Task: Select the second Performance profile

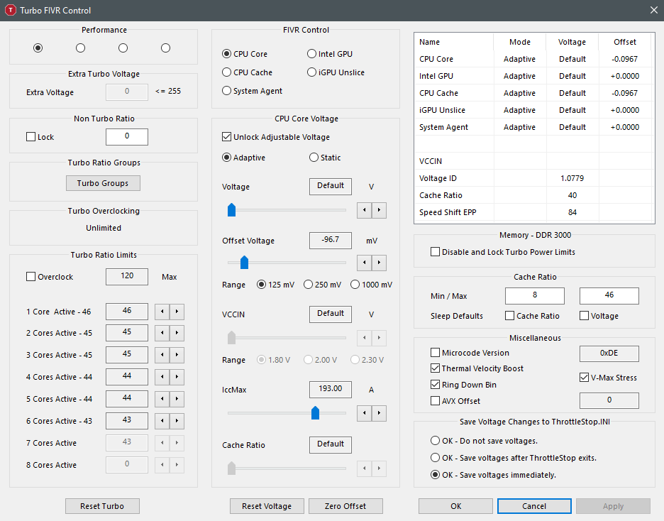Action: click(80, 48)
